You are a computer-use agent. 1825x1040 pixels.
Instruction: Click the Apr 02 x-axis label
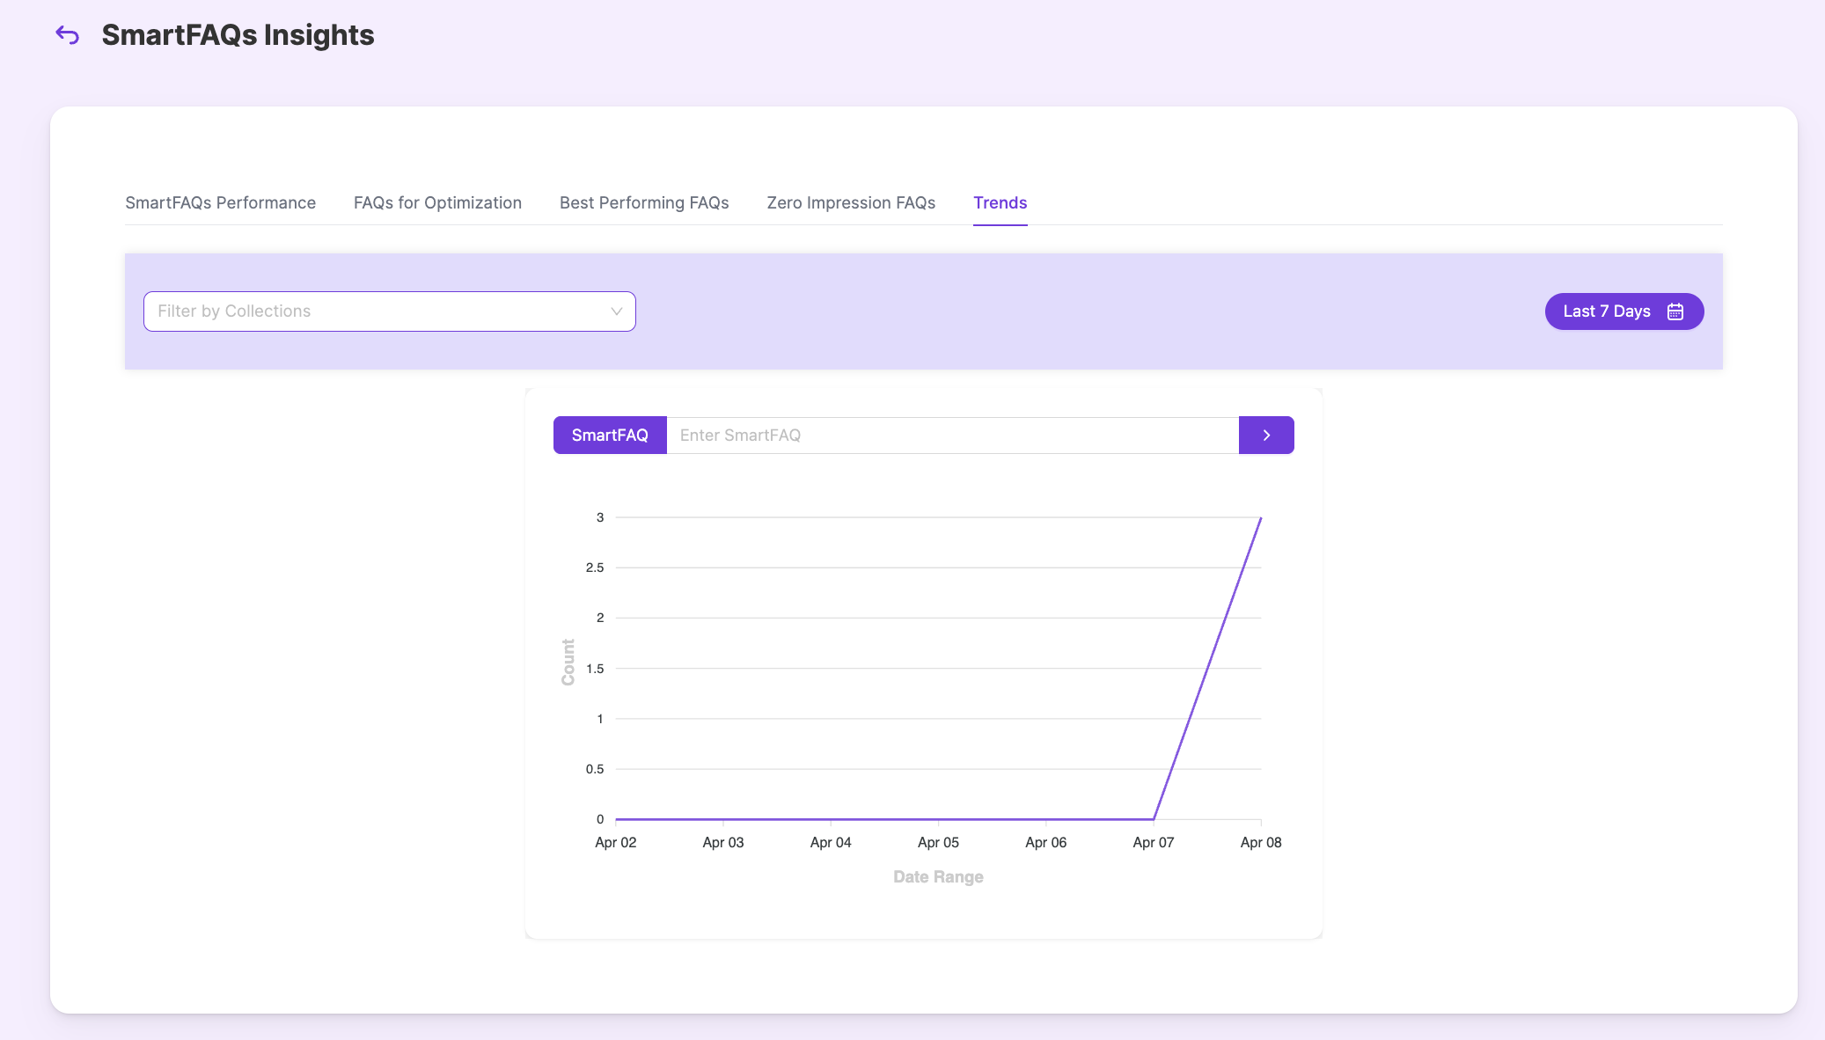615,843
